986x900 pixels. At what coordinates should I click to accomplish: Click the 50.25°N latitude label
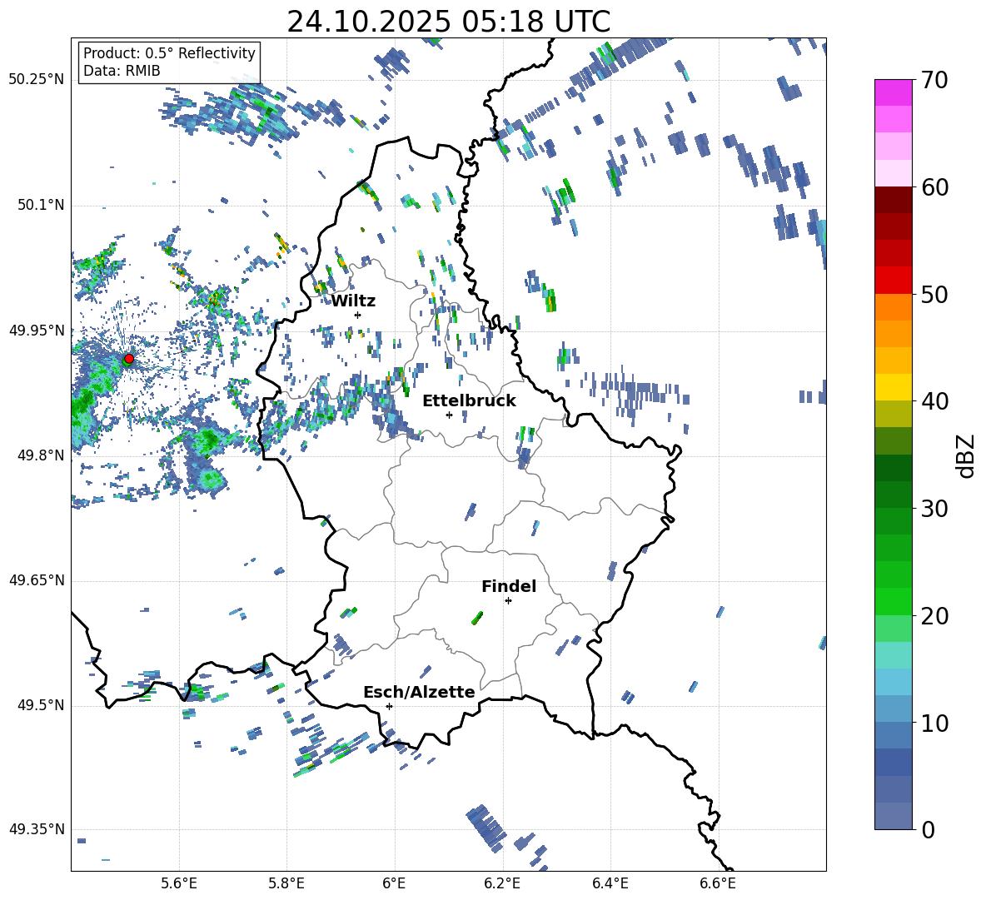pyautogui.click(x=37, y=80)
